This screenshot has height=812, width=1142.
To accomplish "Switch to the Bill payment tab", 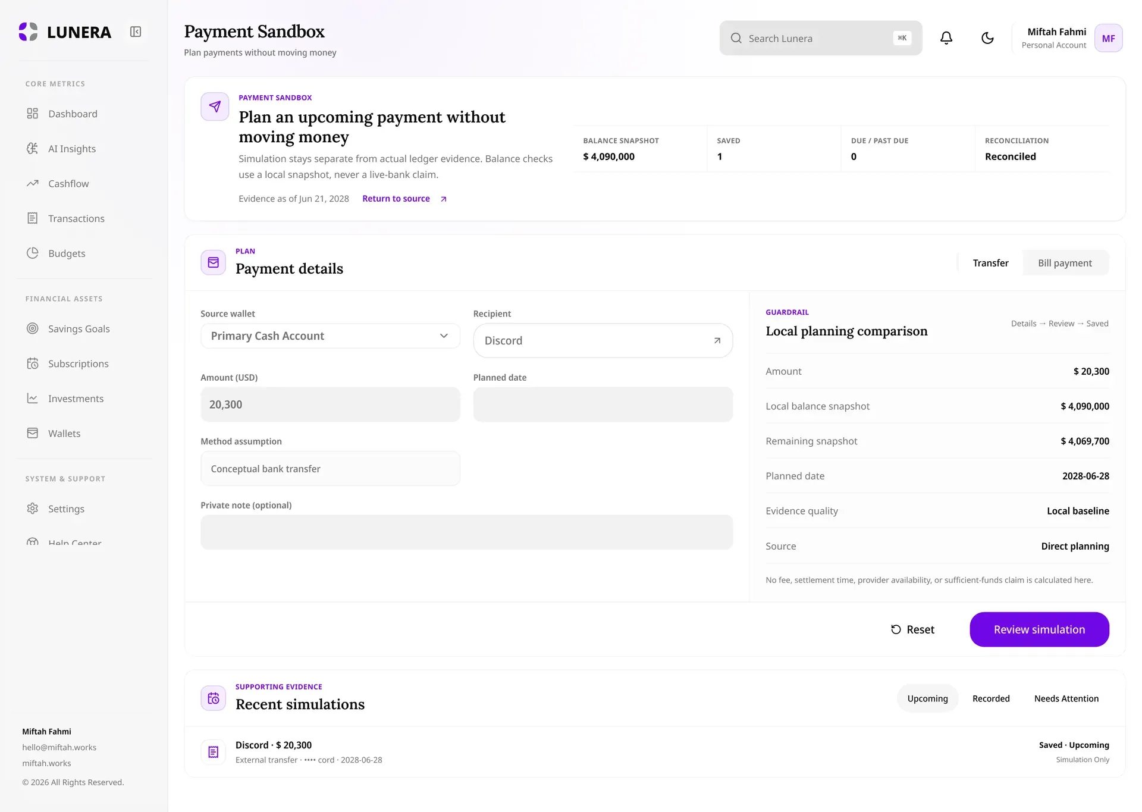I will pos(1065,263).
